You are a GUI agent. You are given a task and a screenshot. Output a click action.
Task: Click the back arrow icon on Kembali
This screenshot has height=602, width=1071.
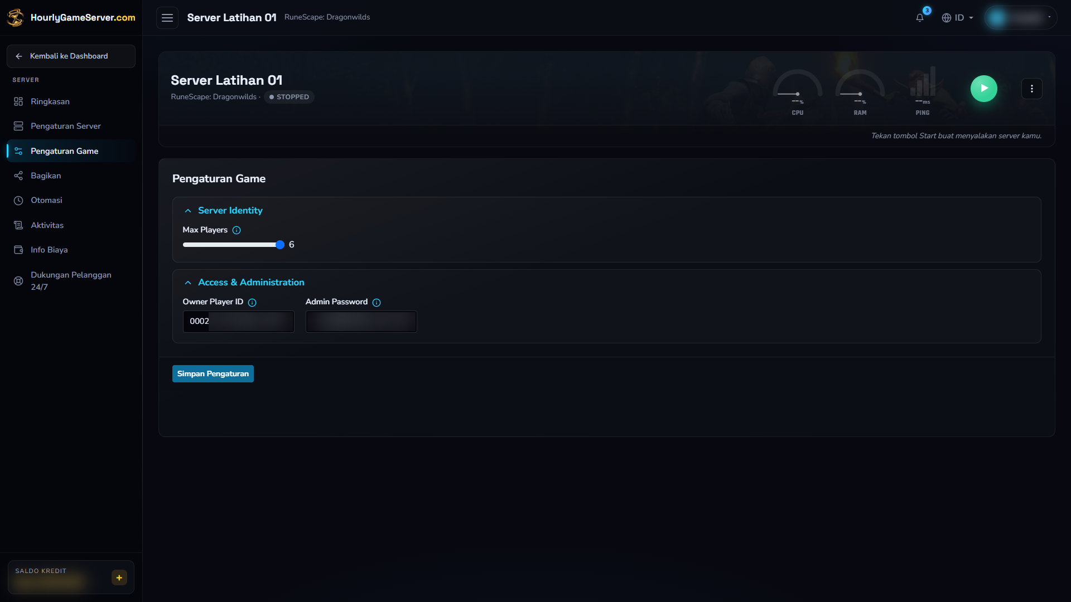pyautogui.click(x=19, y=56)
